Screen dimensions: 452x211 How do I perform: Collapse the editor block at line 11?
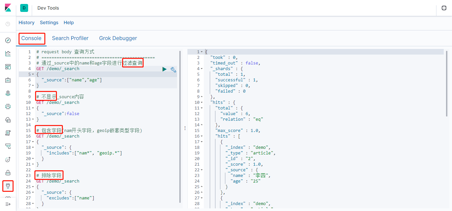coord(33,108)
